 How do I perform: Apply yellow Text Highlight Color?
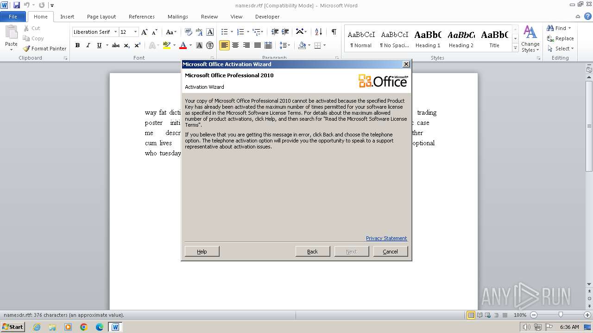[x=167, y=45]
